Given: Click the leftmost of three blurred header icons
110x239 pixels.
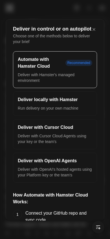Looking at the screenshot, I should (x=77, y=8).
